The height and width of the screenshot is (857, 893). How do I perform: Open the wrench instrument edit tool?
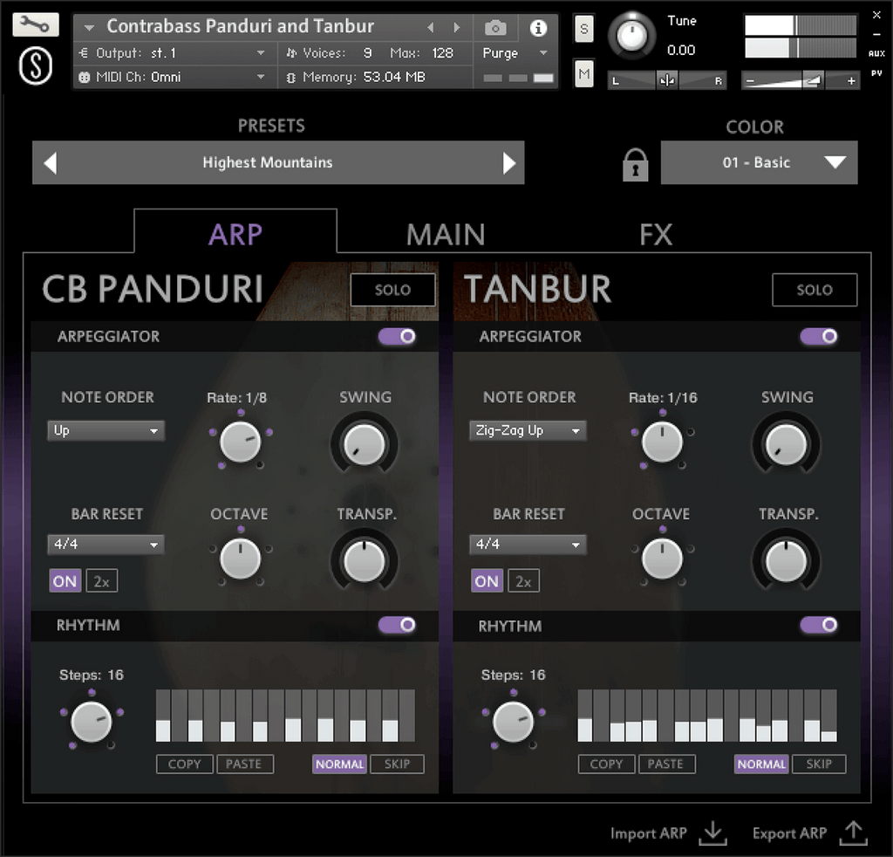tap(35, 24)
